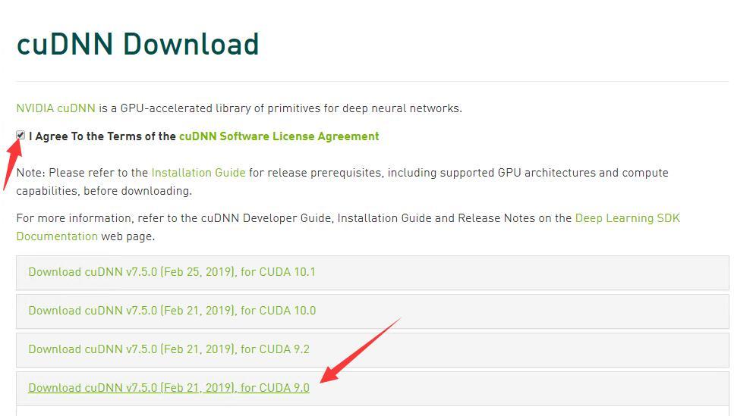Click the divider line beneath the page heading
Image resolution: width=734 pixels, height=416 pixels.
click(x=372, y=81)
